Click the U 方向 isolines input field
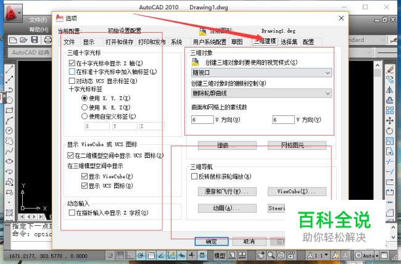Viewport: 401px width, 264px height. coord(202,120)
